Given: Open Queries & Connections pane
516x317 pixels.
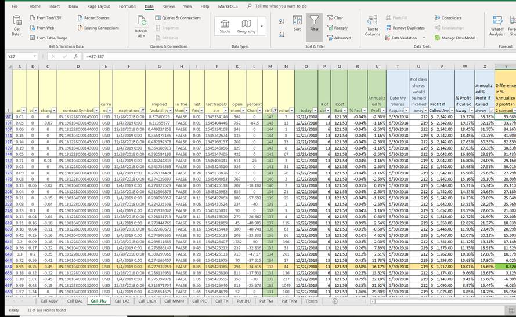Looking at the screenshot, I should click(x=178, y=18).
